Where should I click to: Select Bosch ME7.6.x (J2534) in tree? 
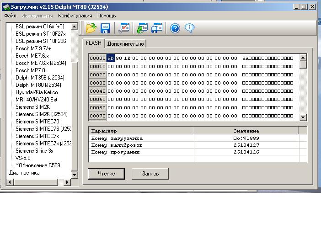(x=41, y=63)
